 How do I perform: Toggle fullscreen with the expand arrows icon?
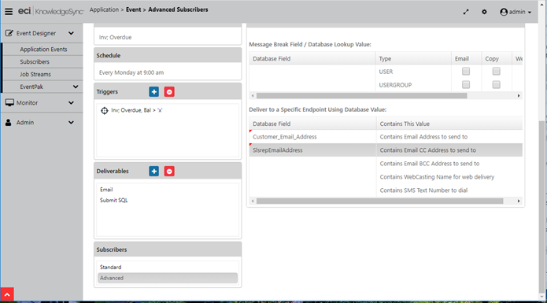point(466,12)
